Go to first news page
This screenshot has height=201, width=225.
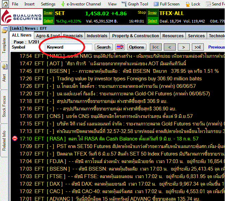(156, 47)
